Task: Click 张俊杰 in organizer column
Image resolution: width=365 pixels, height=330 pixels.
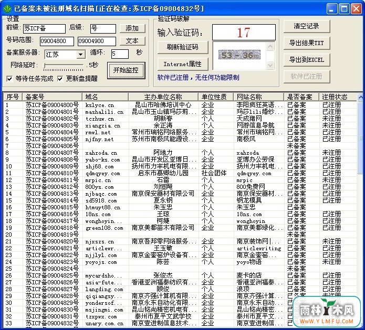Action: pyautogui.click(x=163, y=275)
